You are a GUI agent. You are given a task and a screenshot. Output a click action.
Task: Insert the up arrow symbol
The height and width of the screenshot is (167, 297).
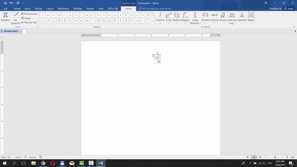coord(148,20)
